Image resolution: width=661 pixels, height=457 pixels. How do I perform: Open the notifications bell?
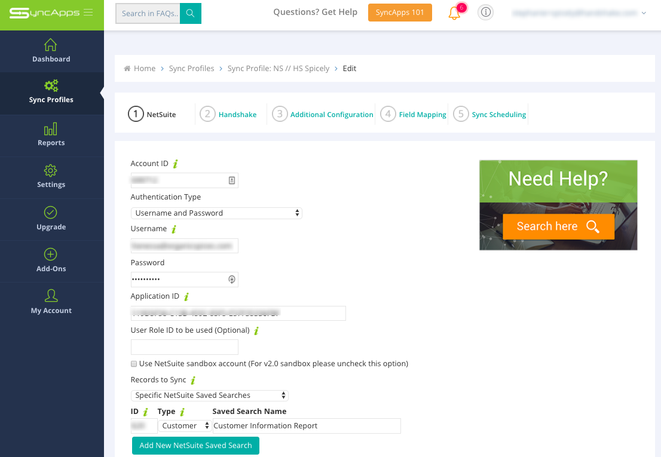click(x=454, y=13)
